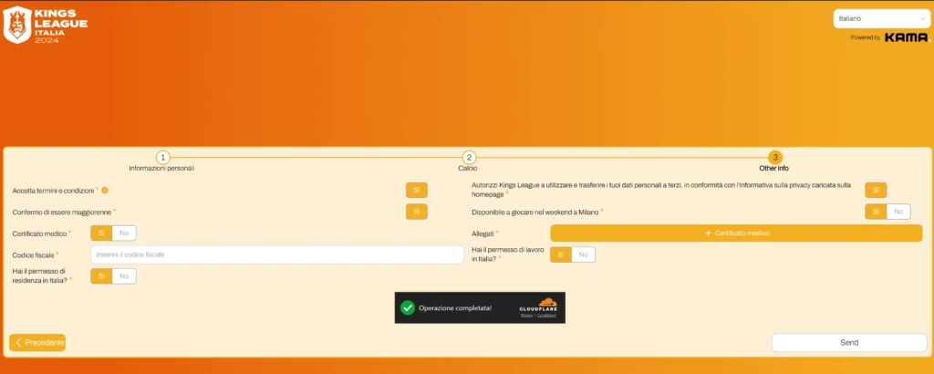
Task: Click Sì to authorize personal data transfer
Action: (875, 190)
